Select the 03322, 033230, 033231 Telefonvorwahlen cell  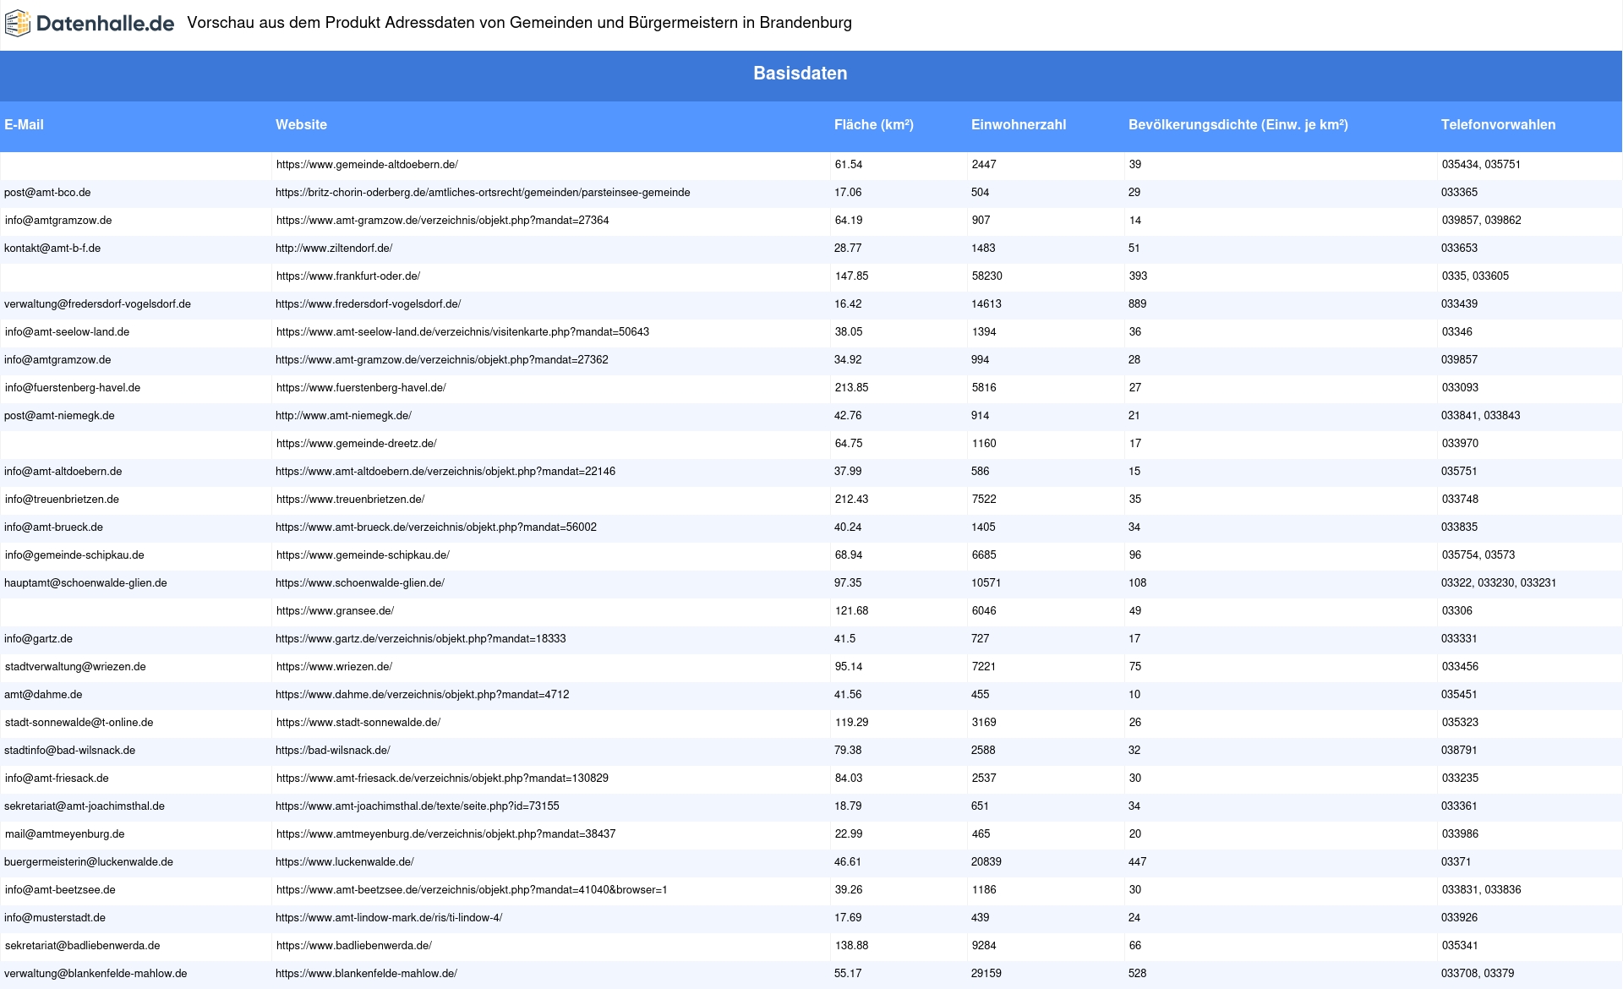(x=1499, y=583)
